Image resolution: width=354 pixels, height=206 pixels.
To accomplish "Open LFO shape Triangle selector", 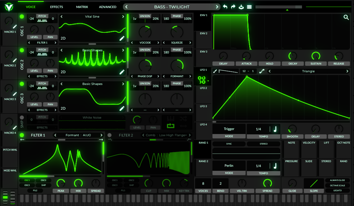I will pyautogui.click(x=309, y=71).
